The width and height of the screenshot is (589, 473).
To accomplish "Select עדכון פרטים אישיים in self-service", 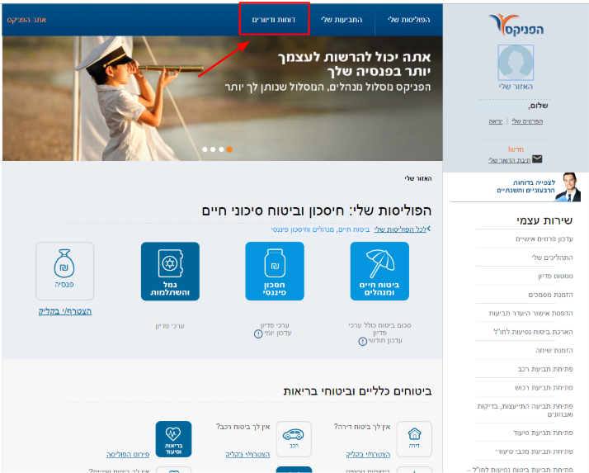I will [544, 239].
